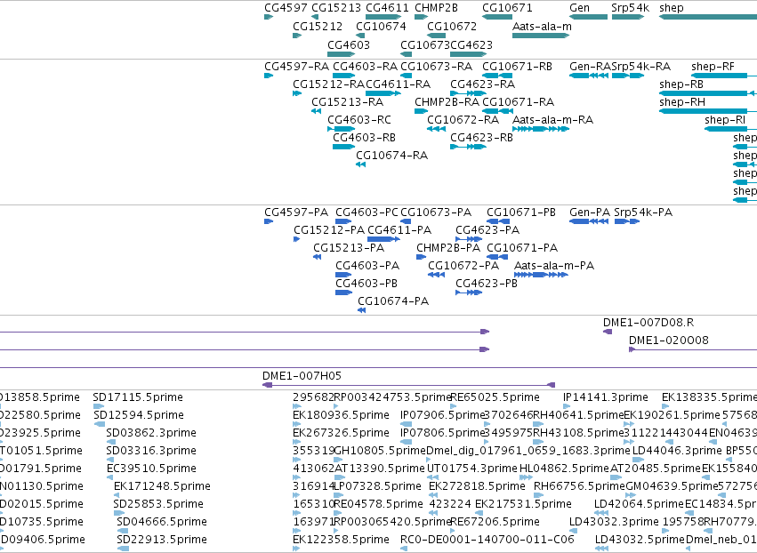757x553 pixels.
Task: Select the CG10674-PA protein
Action: 362,311
